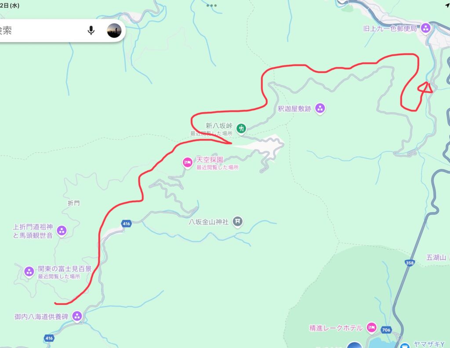
Task: Select the 御内八海道供養碑 marker
Action: coord(77,316)
